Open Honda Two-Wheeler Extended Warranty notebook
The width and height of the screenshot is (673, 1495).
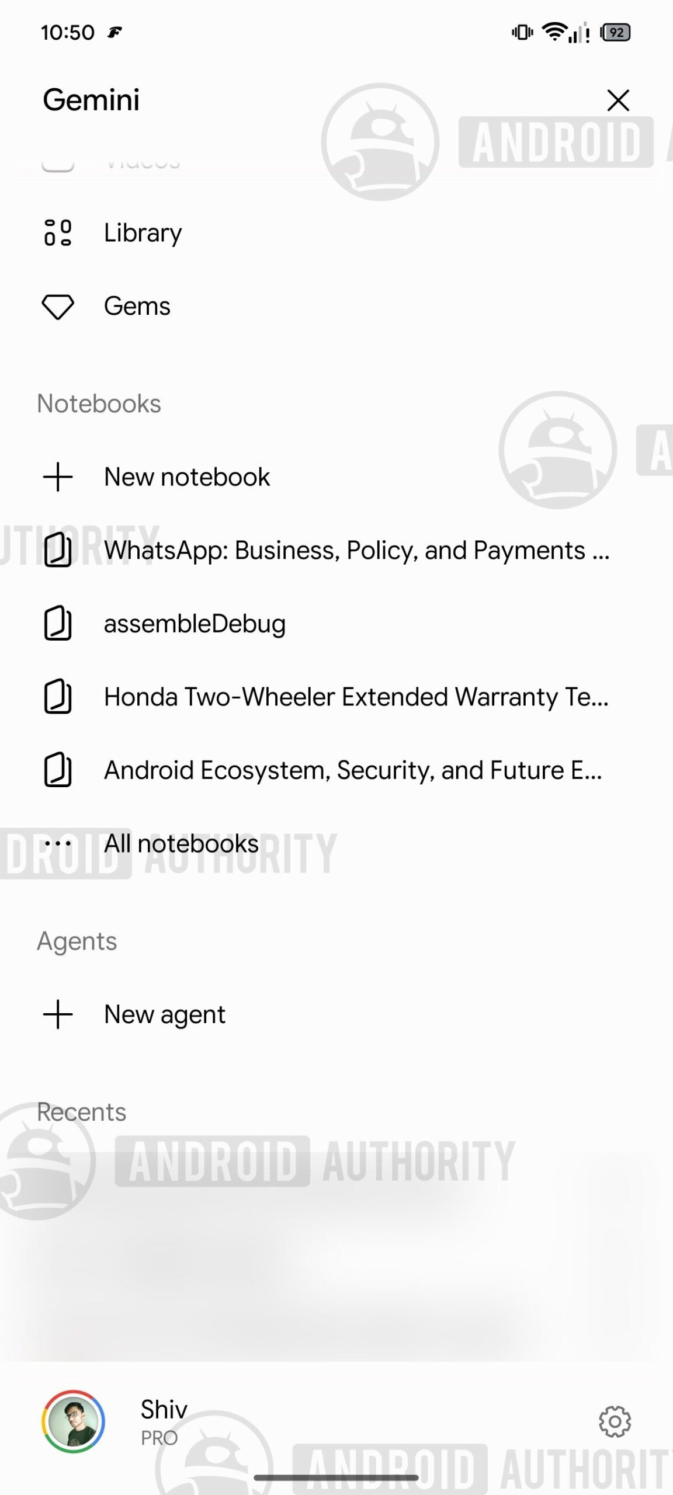point(336,697)
